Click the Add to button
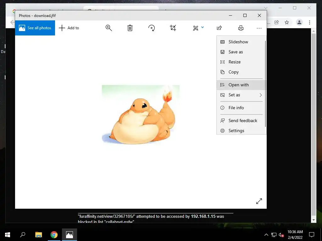Viewport: 322px width, 241px height. click(x=69, y=28)
